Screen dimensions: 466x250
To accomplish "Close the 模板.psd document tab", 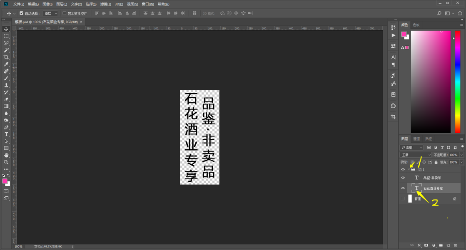I will pos(81,22).
